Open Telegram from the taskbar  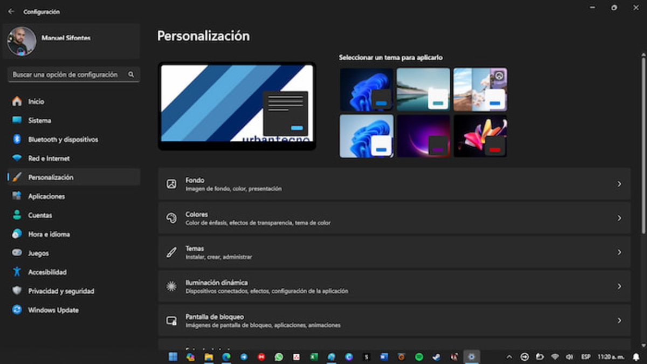pyautogui.click(x=244, y=357)
